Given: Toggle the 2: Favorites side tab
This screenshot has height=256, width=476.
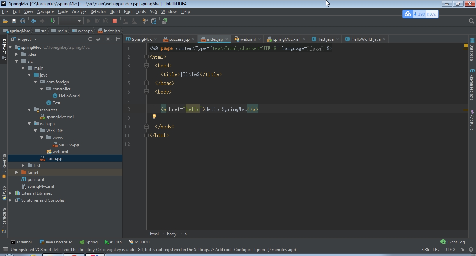Looking at the screenshot, I should pos(4,166).
